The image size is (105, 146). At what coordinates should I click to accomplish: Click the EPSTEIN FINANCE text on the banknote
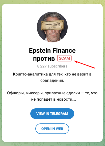coord(52,24)
